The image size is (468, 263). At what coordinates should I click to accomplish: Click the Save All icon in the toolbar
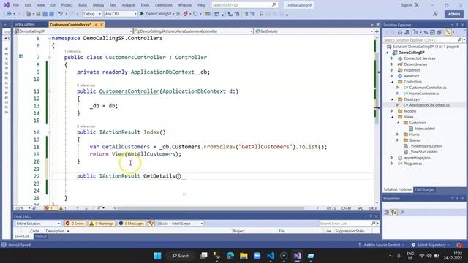coord(52,14)
